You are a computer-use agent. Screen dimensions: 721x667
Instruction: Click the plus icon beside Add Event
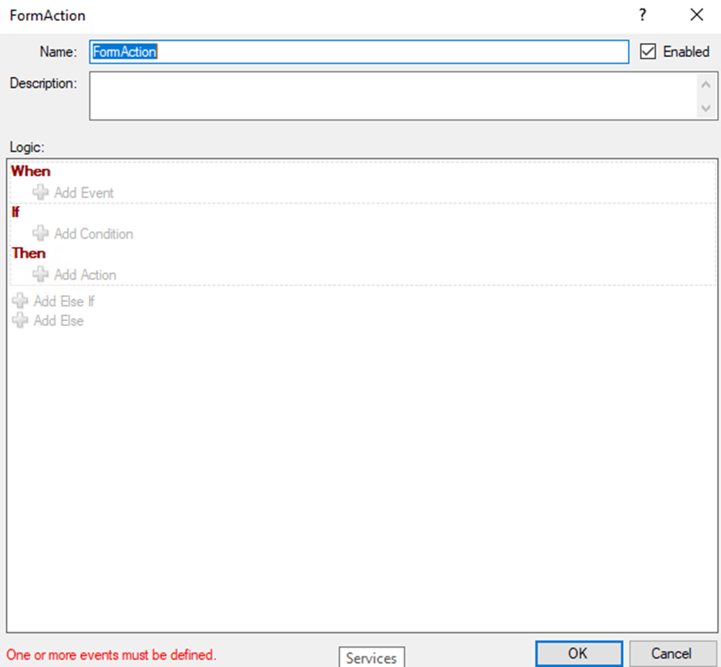[x=41, y=193]
